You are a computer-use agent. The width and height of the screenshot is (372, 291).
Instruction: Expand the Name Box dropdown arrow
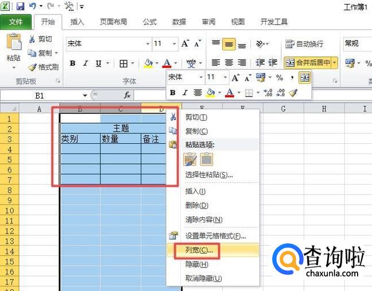(x=85, y=95)
